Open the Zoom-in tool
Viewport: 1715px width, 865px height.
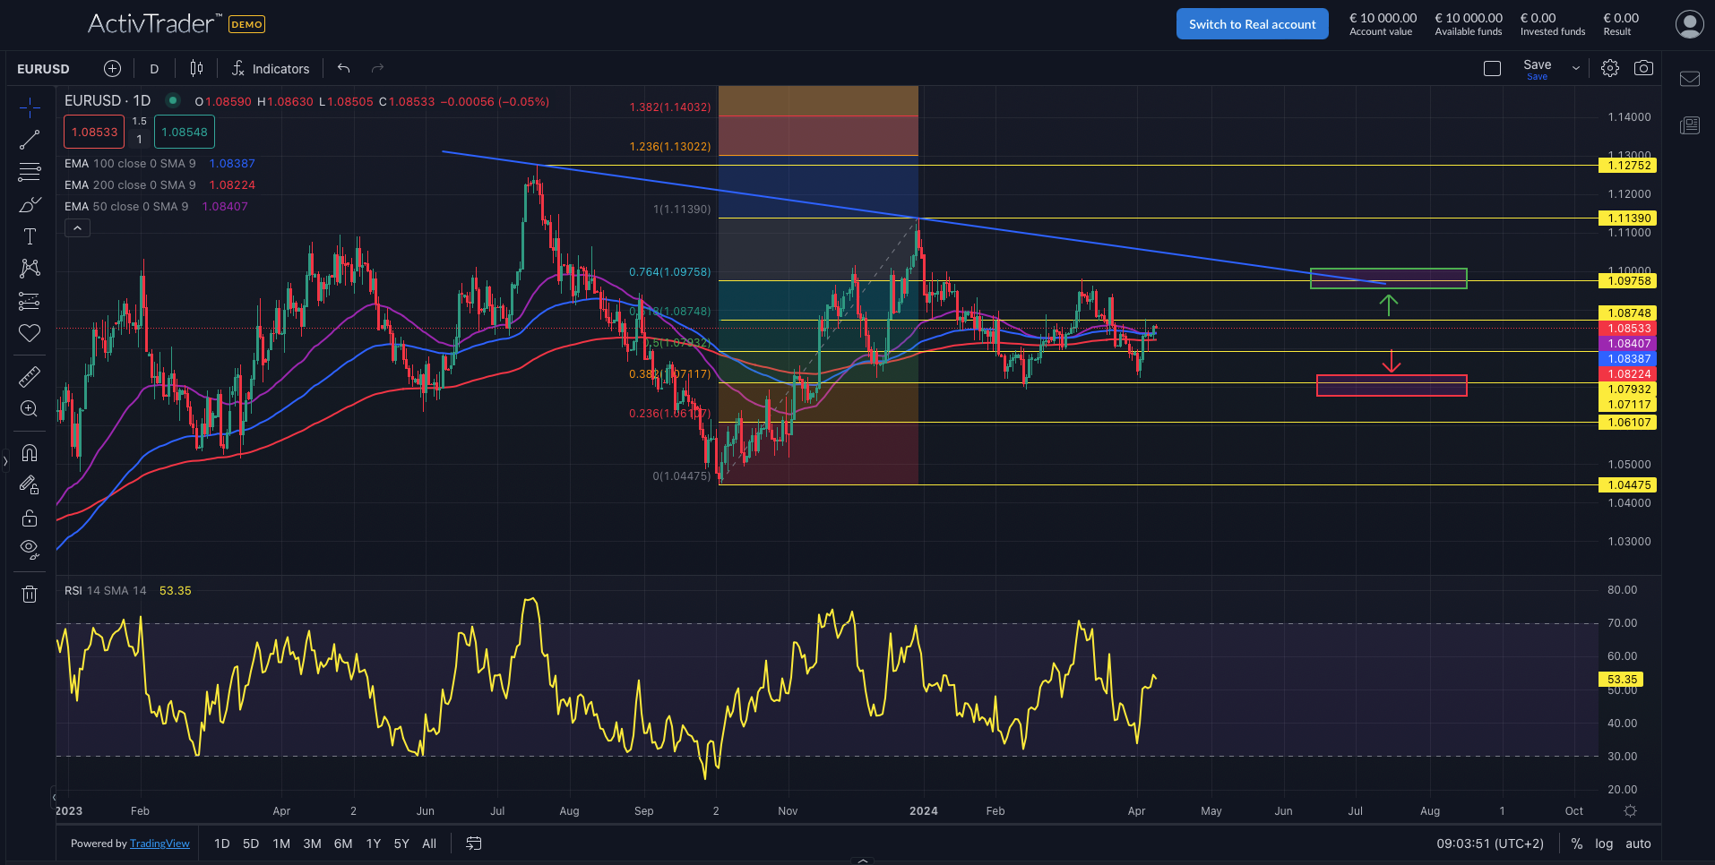(30, 409)
